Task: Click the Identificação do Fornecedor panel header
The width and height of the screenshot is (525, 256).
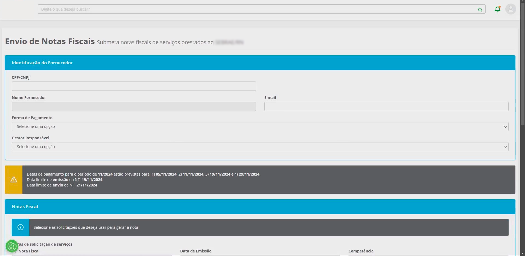Action: 42,63
